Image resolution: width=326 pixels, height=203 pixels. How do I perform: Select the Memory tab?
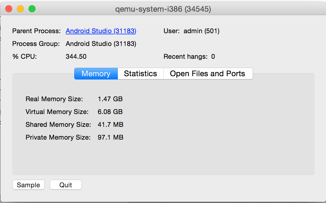pyautogui.click(x=96, y=74)
